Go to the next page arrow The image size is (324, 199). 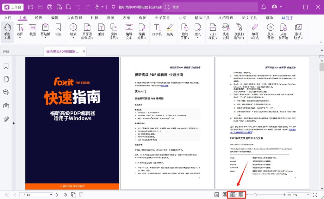coord(57,195)
